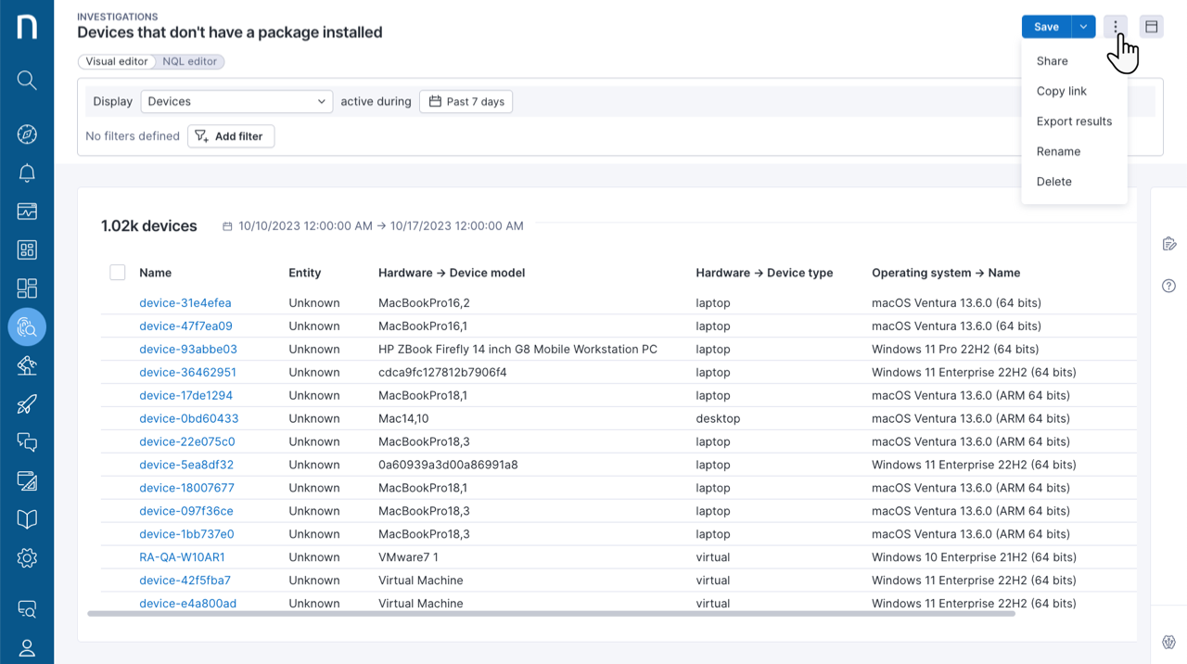
Task: Open the settings gear in sidebar
Action: [27, 558]
